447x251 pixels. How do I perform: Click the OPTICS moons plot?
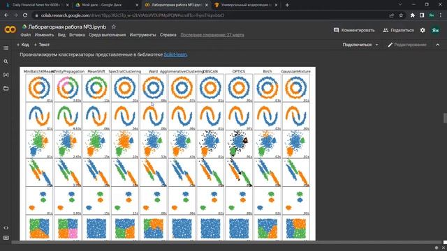(x=239, y=116)
